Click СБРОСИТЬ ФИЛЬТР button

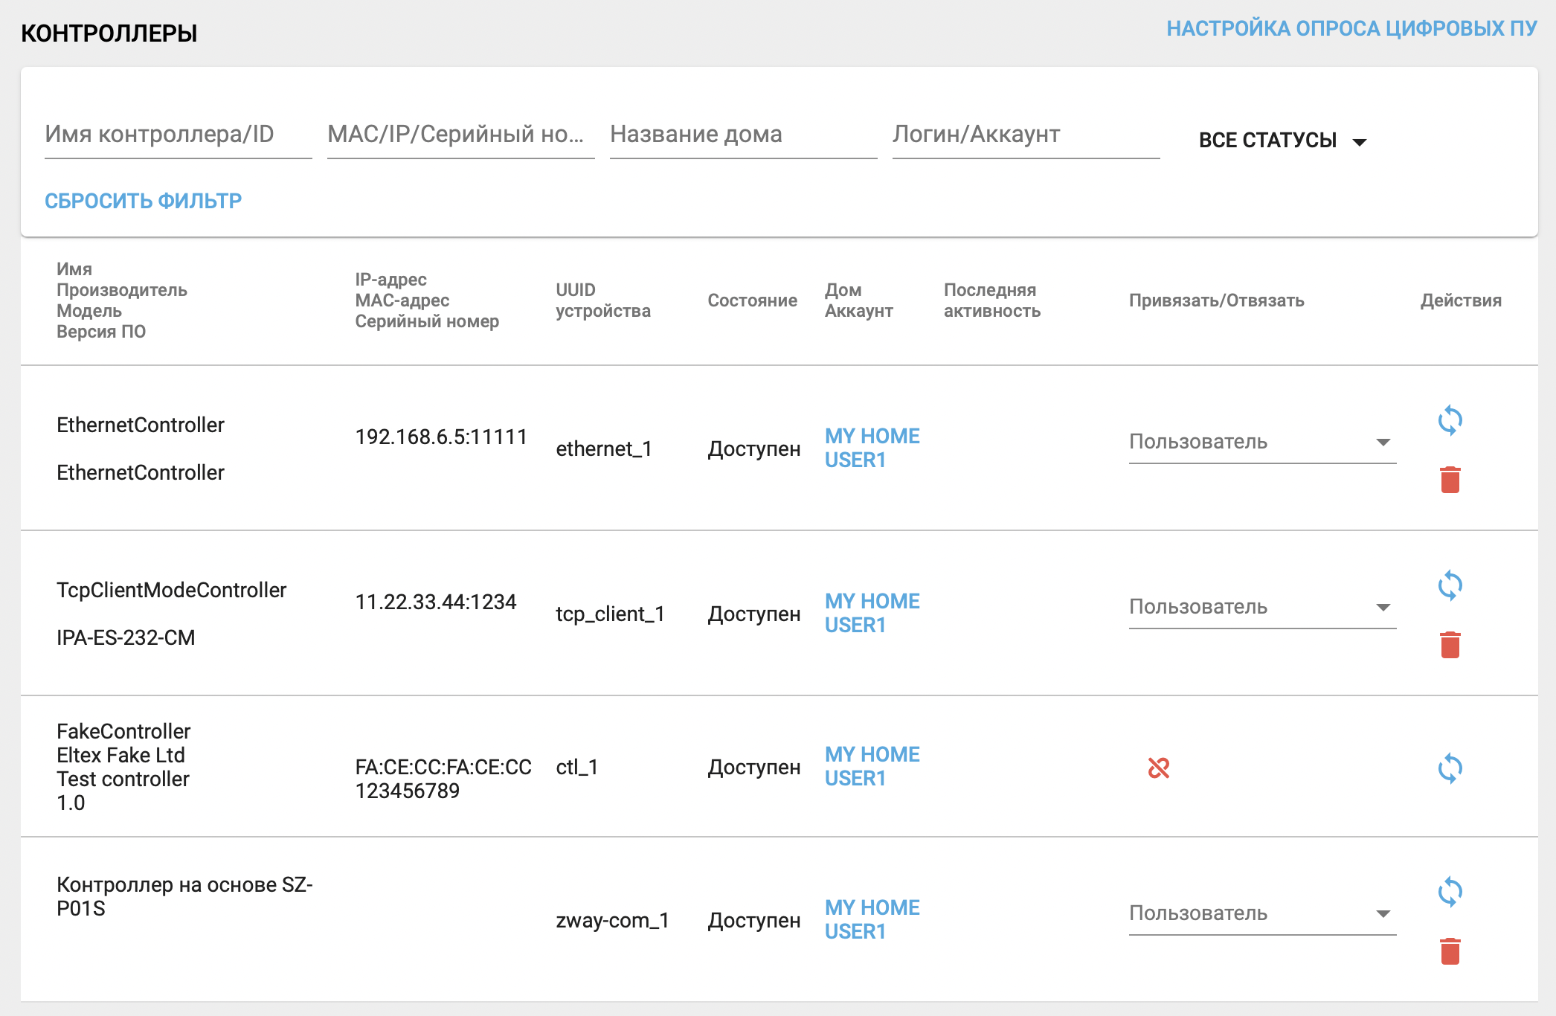143,201
